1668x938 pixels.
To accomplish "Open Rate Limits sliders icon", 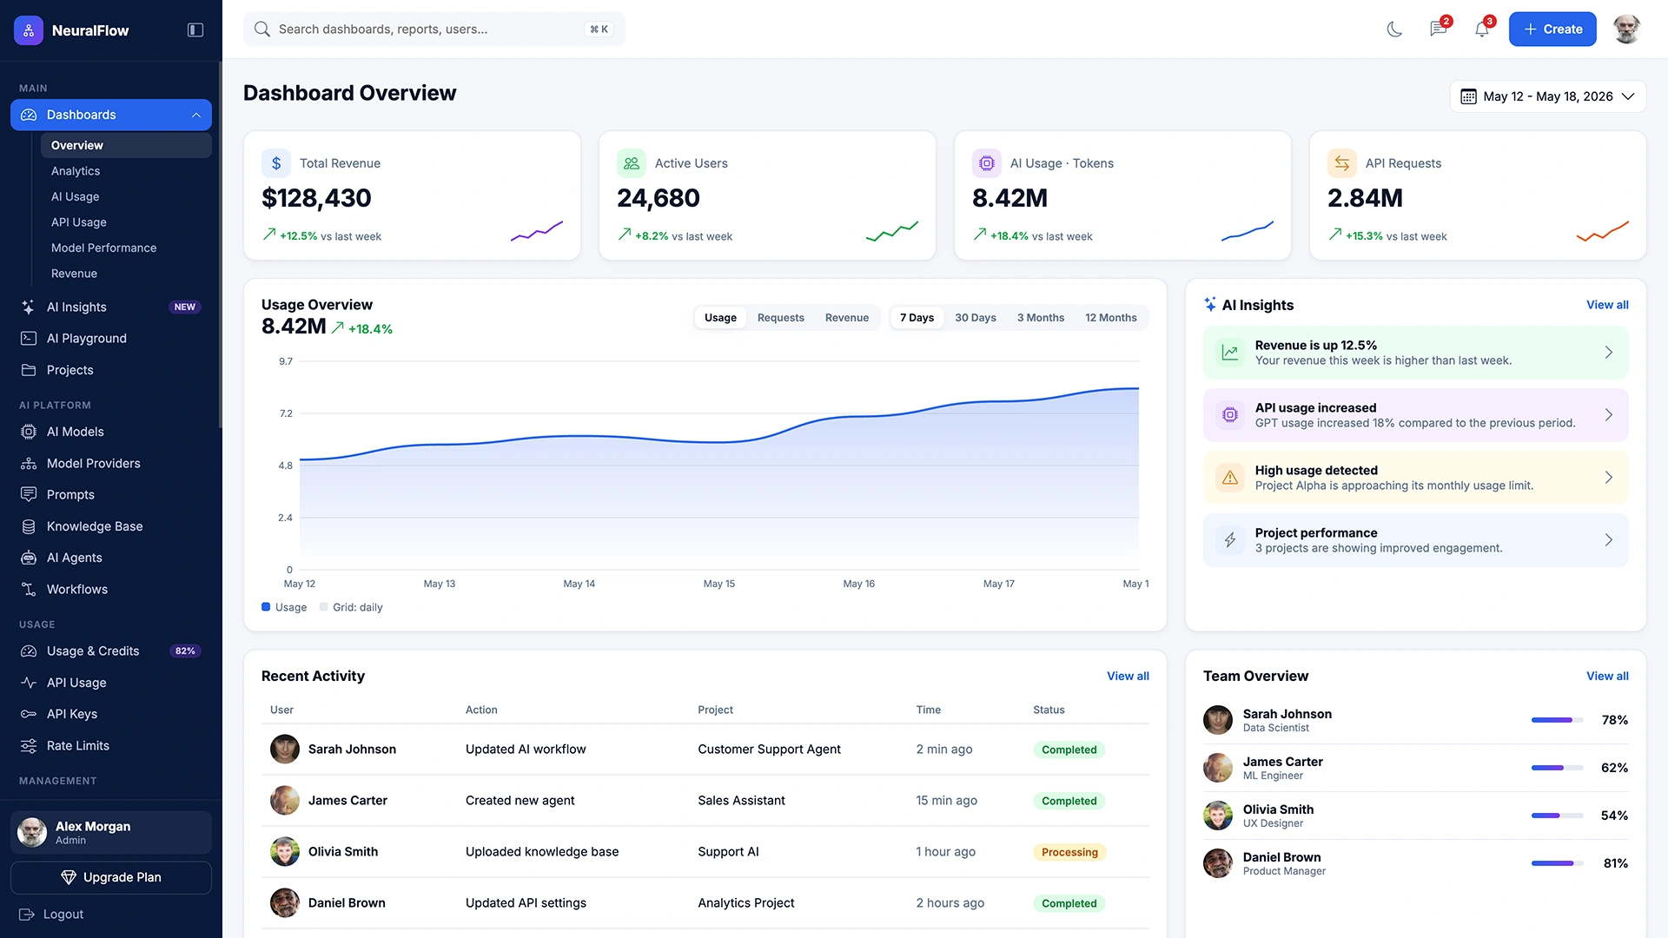I will tap(29, 746).
